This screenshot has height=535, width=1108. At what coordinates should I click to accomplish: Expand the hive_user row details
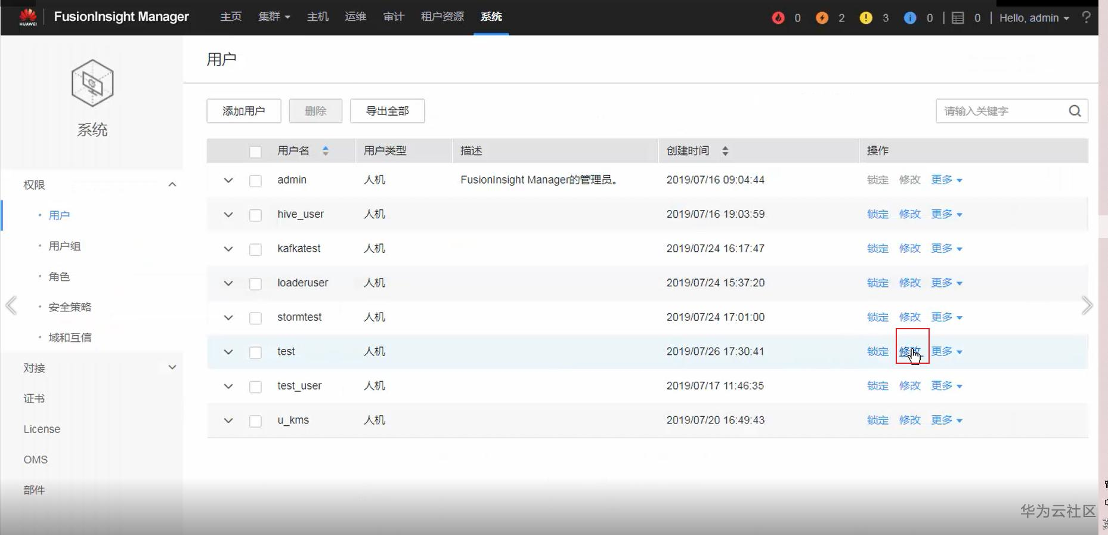coord(228,215)
